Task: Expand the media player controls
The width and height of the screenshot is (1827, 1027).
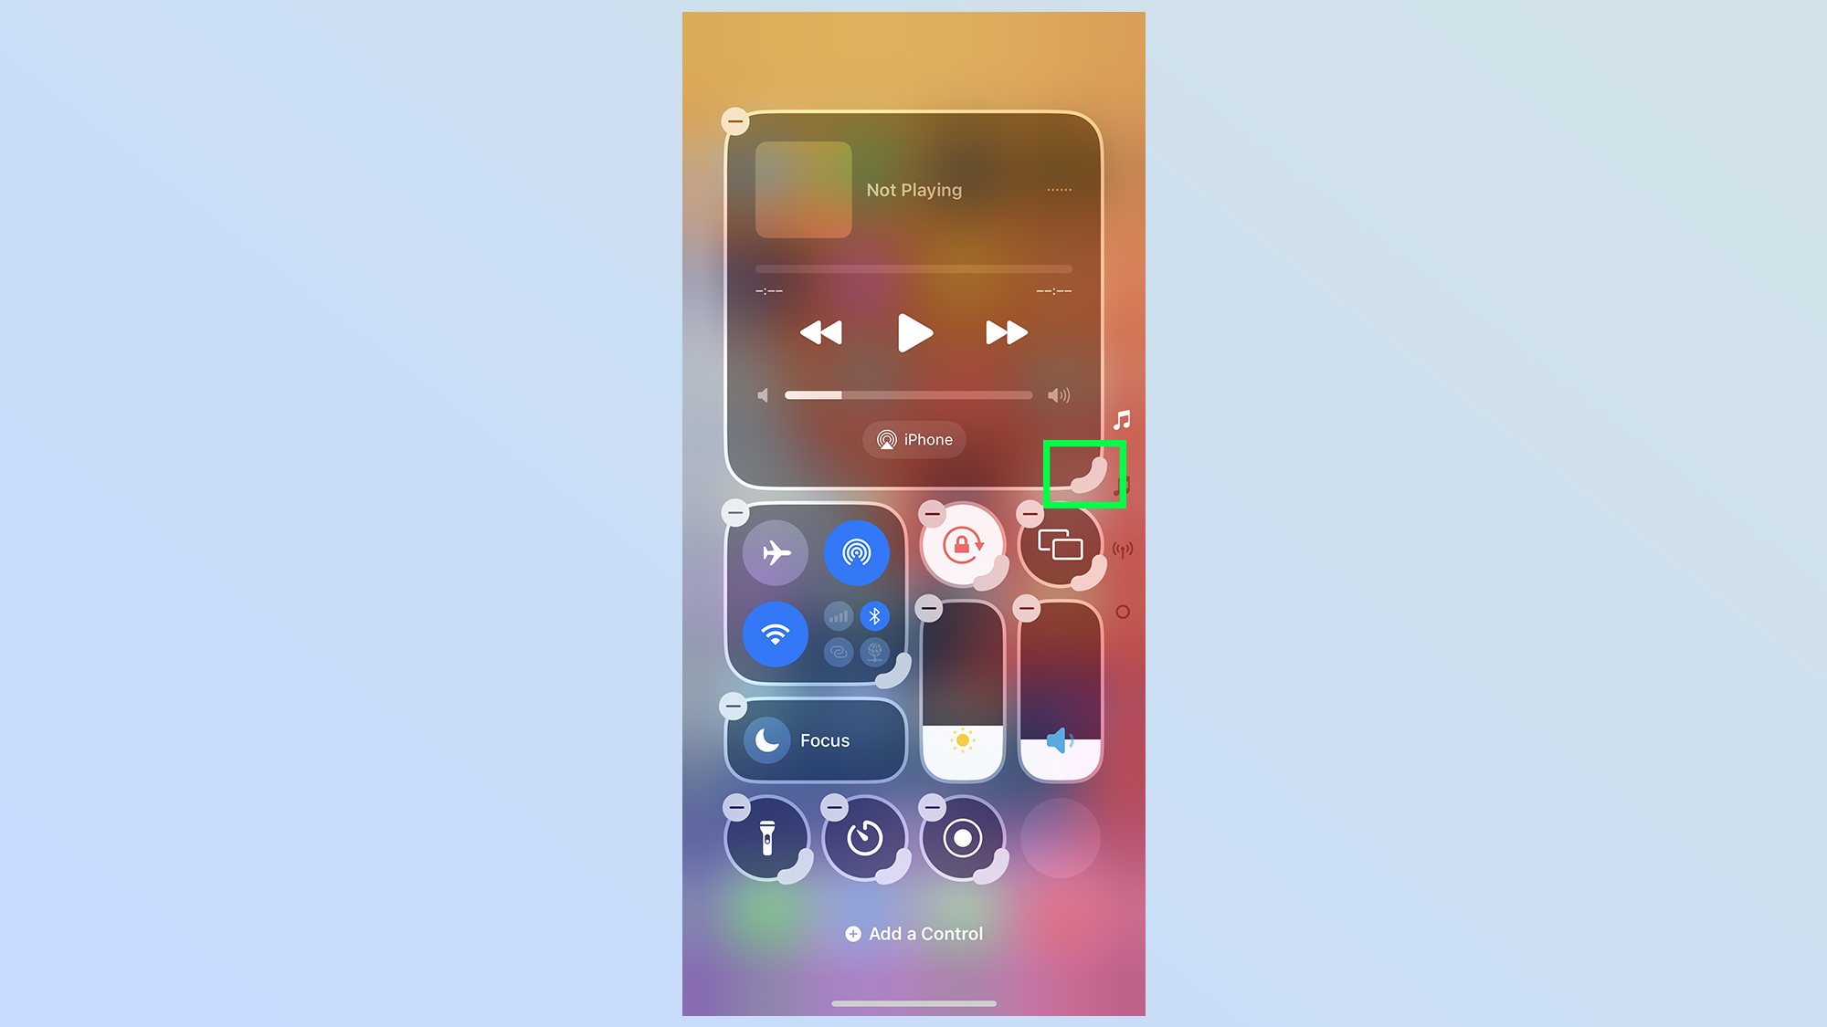Action: tap(1082, 474)
